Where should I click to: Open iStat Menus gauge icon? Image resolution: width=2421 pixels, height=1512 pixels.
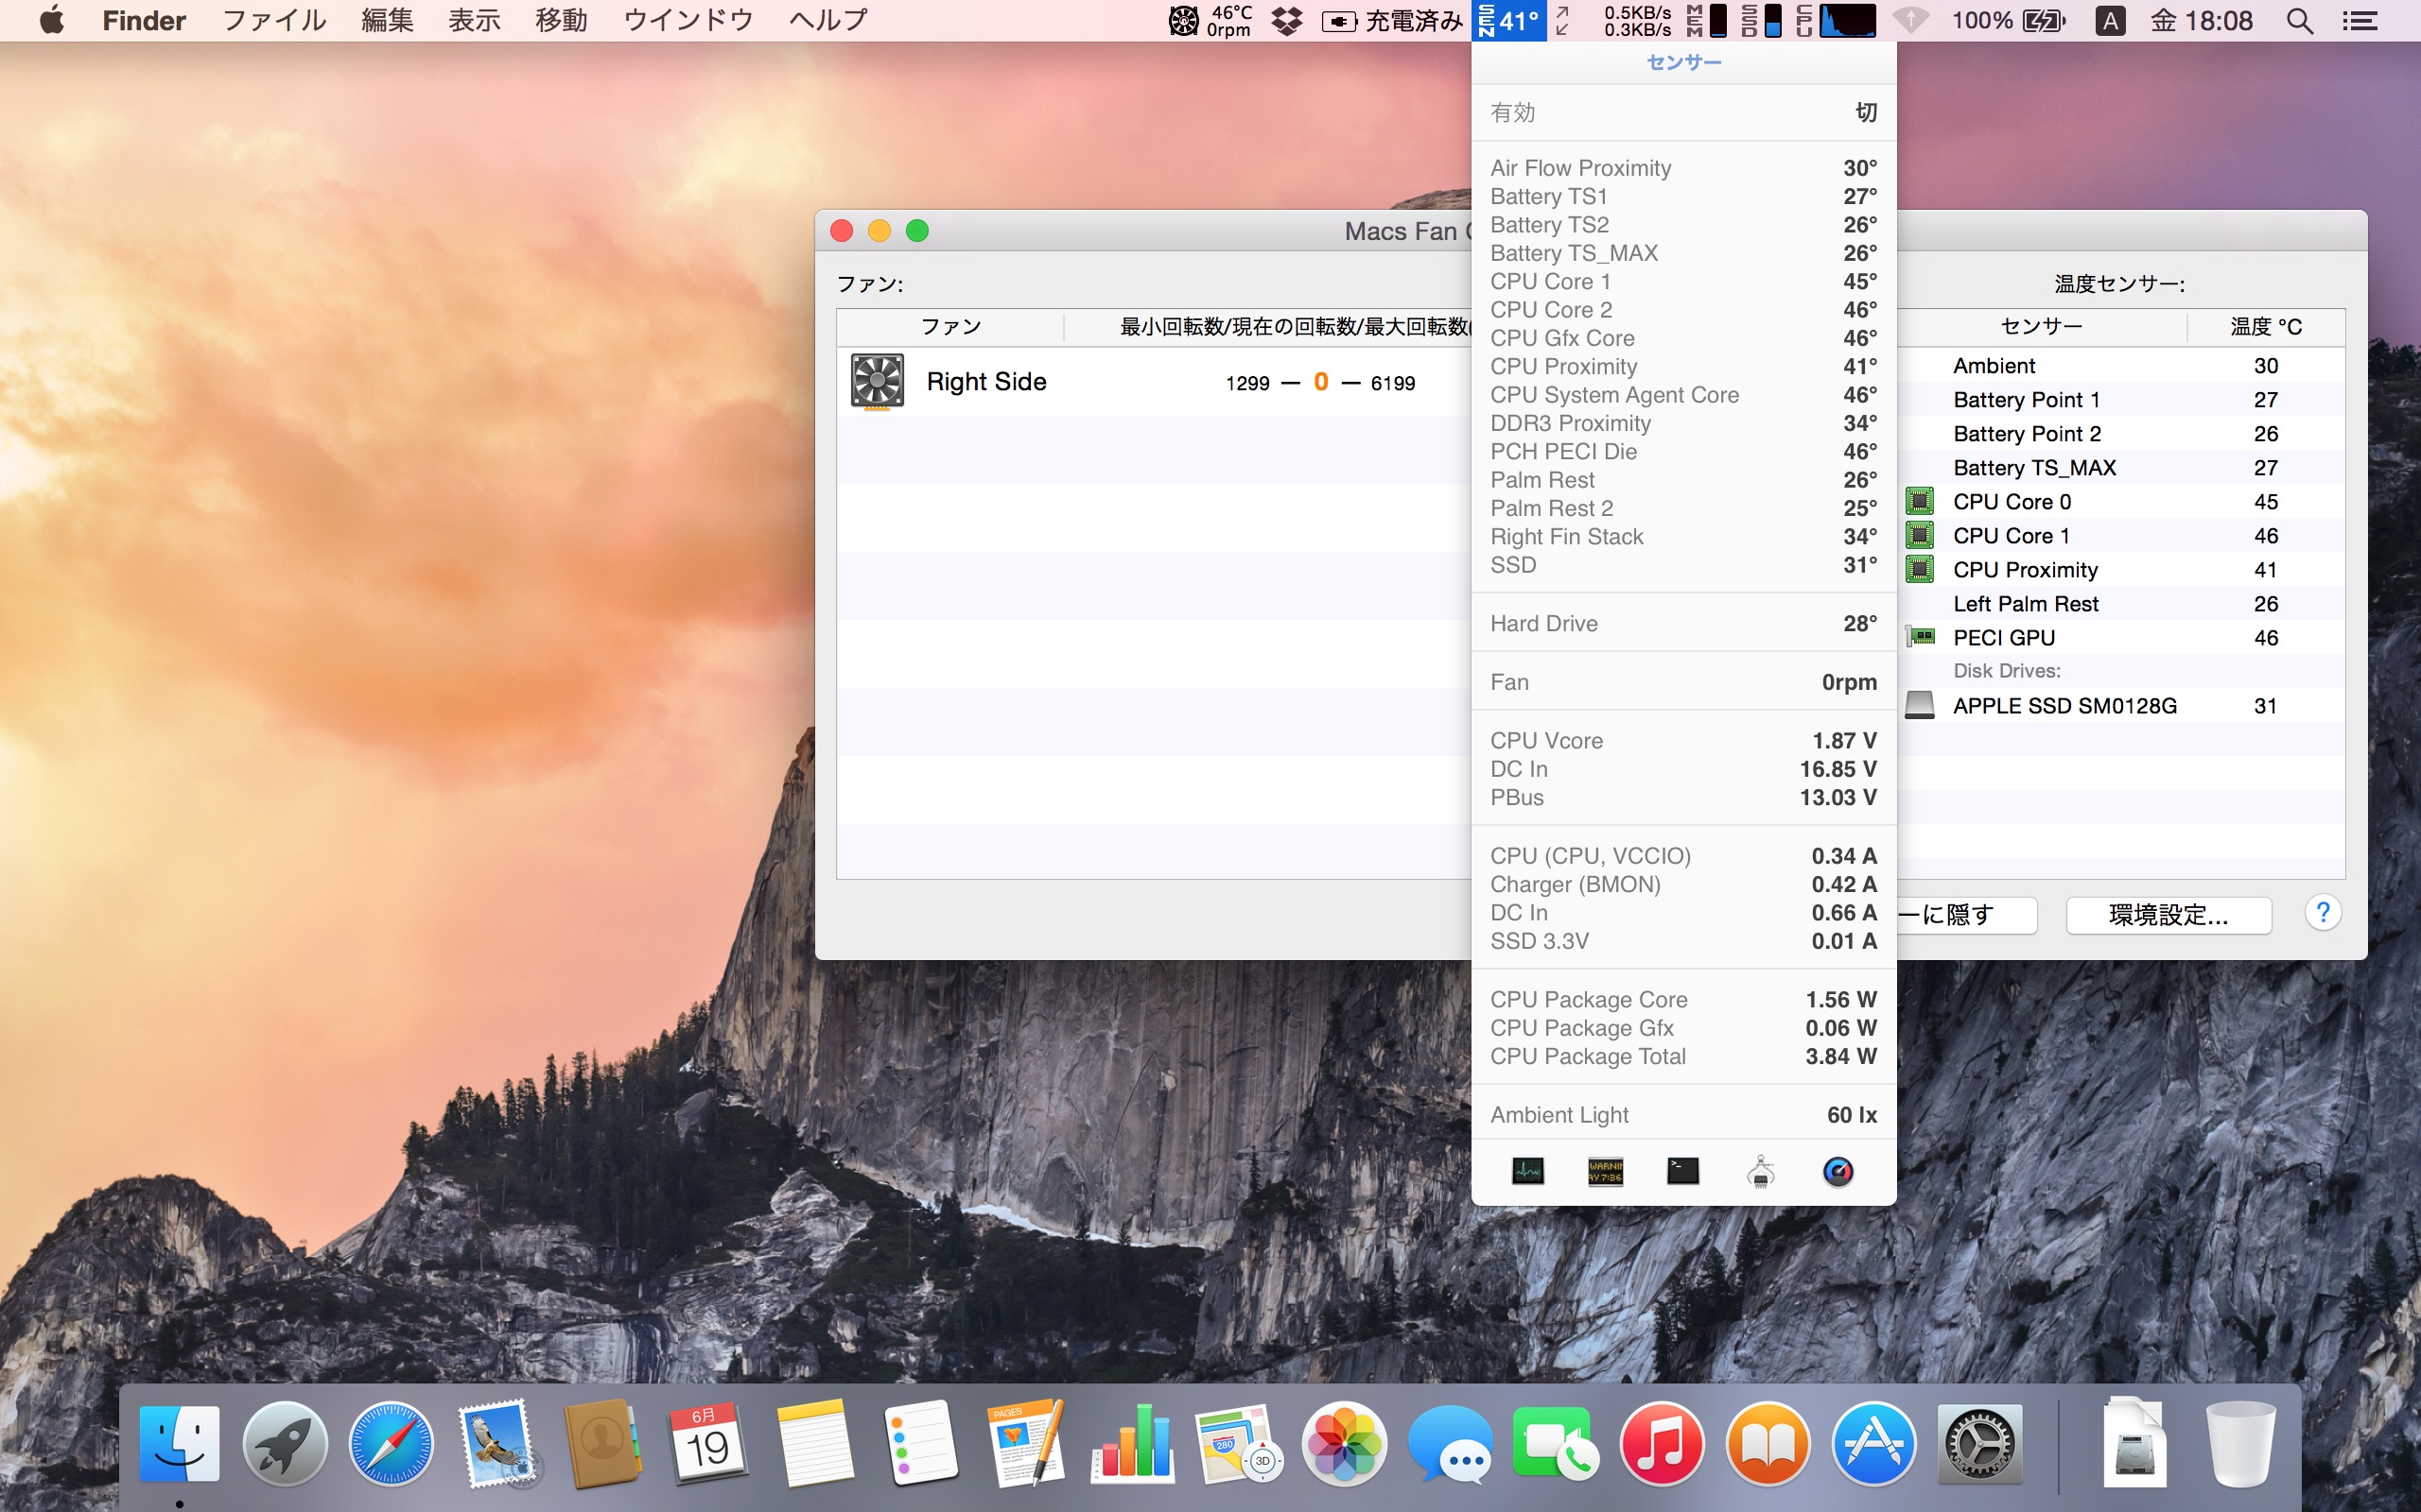click(x=1838, y=1171)
